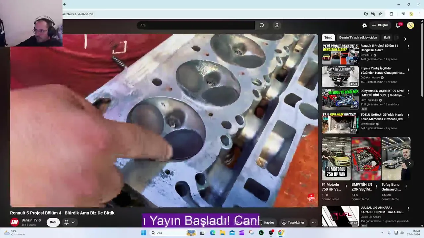The height and width of the screenshot is (238, 424).
Task: Switch to Google Chrome on the taskbar
Action: point(281,233)
